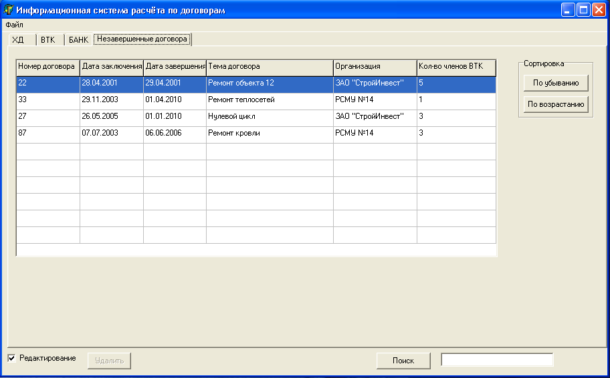The height and width of the screenshot is (378, 610).
Task: Click the Дата заключения column header
Action: pyautogui.click(x=112, y=67)
